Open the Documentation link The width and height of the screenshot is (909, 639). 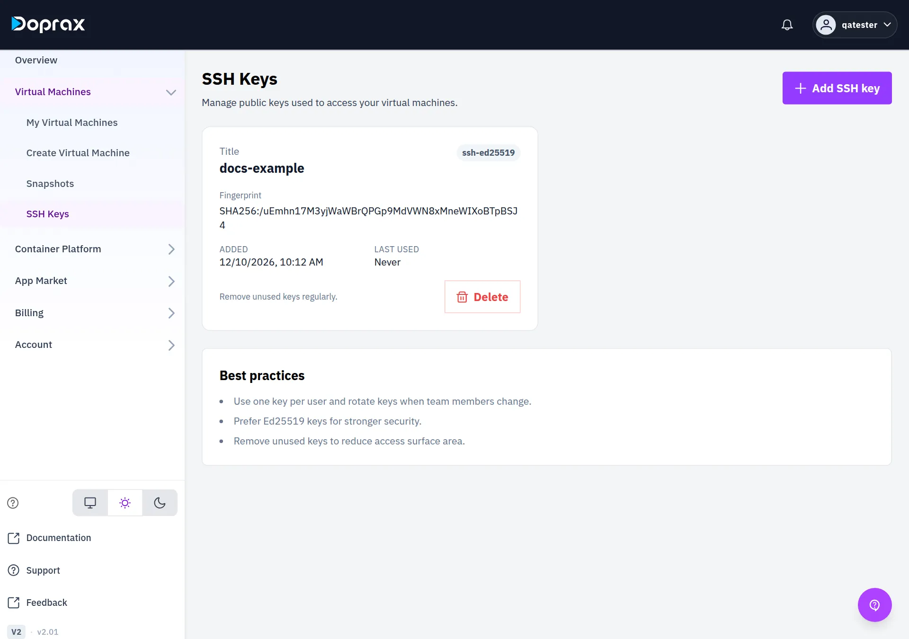tap(58, 538)
